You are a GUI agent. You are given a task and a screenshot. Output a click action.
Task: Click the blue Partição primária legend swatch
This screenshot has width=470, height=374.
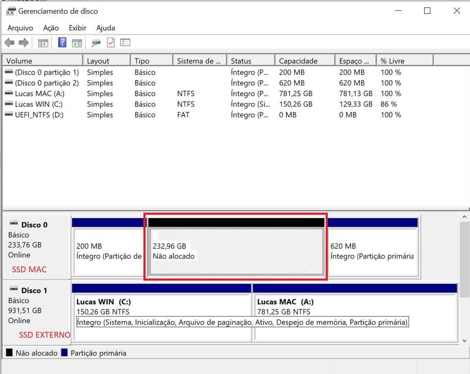tap(64, 352)
